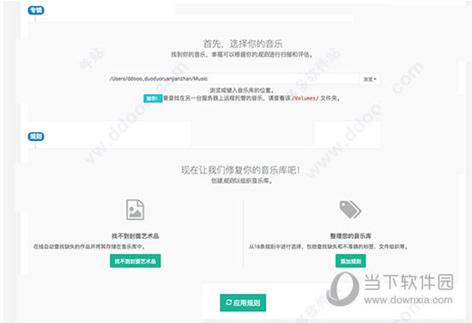Click the heading 首先，选择你的音乐

coord(243,44)
